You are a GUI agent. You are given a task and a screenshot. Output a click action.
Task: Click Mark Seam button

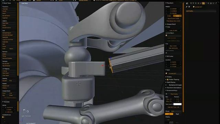click(x=9, y=73)
